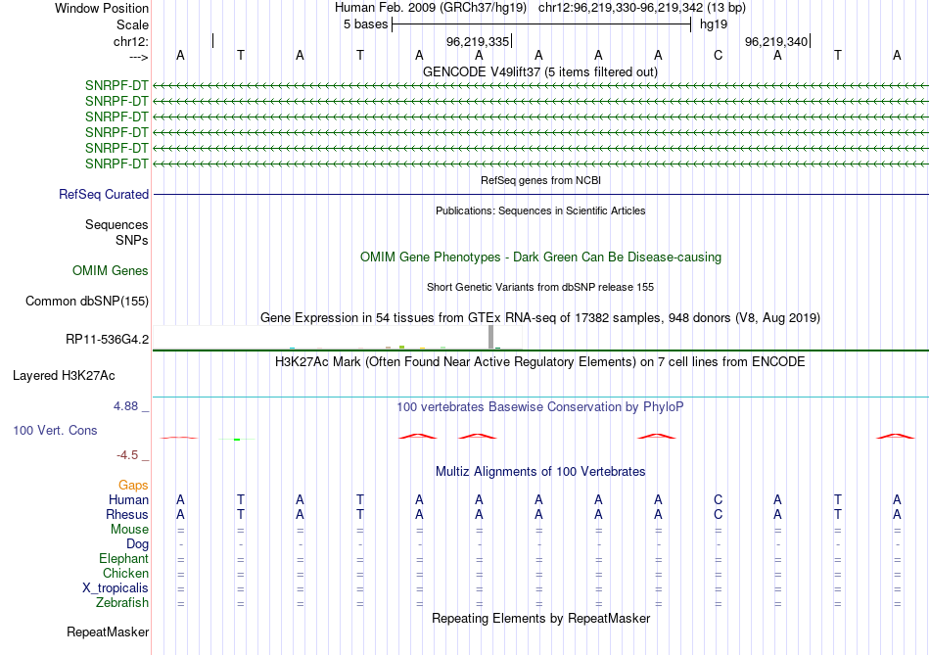Click the C base in the Human alignment row

pos(718,500)
